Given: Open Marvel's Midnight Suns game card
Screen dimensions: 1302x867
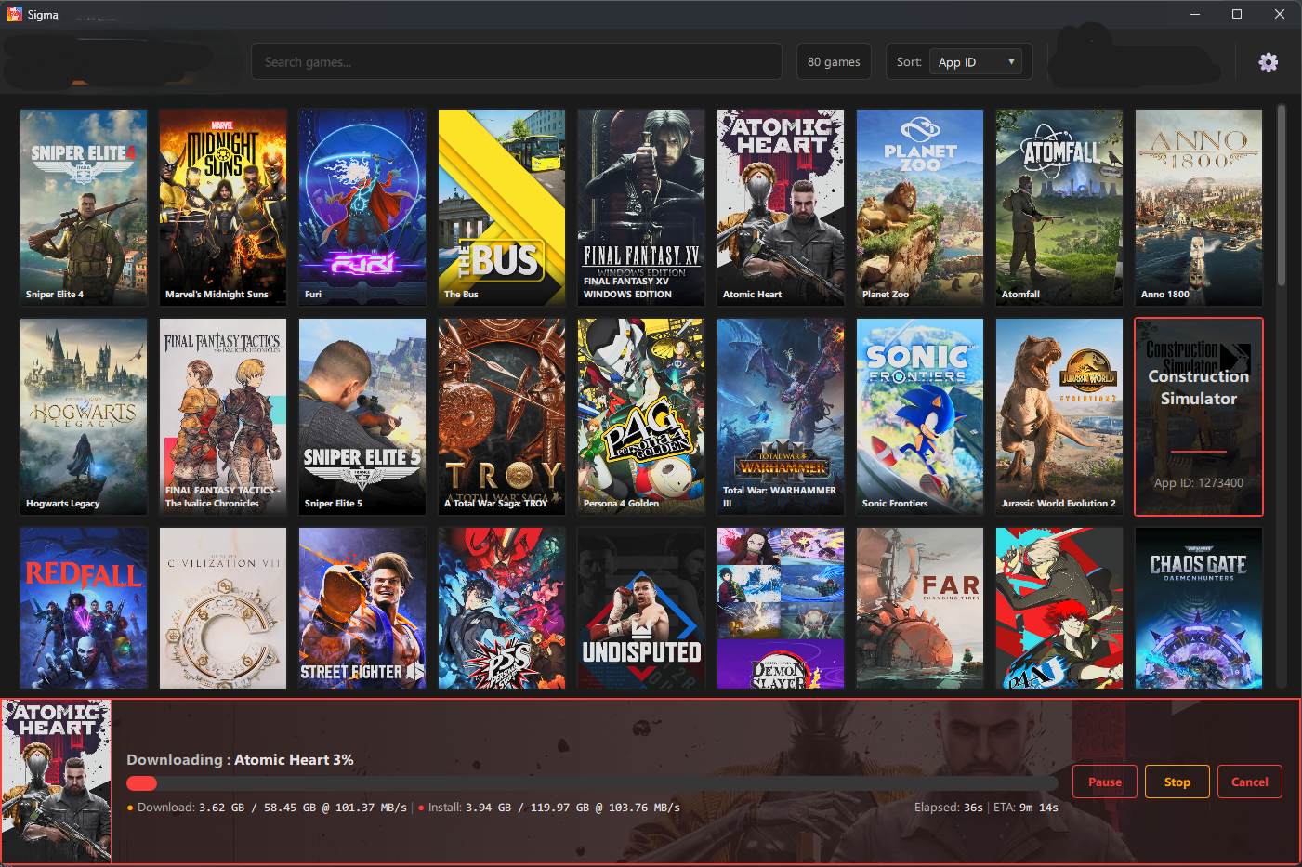Looking at the screenshot, I should point(223,207).
